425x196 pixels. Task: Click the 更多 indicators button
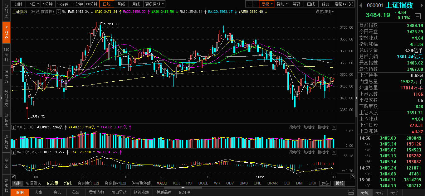click(325, 183)
